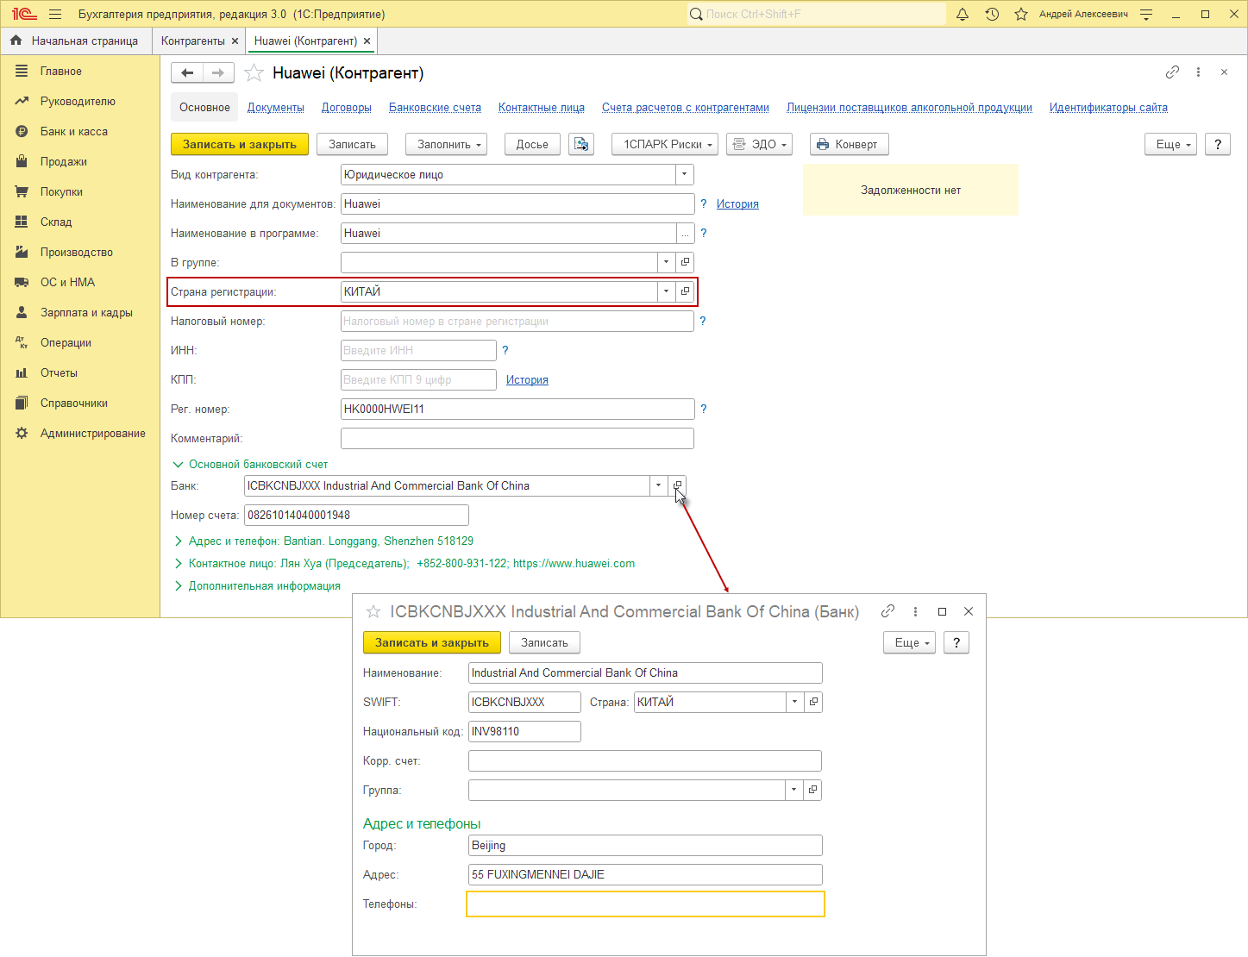
Task: Open История link next to Наименование для документов
Action: click(x=737, y=204)
